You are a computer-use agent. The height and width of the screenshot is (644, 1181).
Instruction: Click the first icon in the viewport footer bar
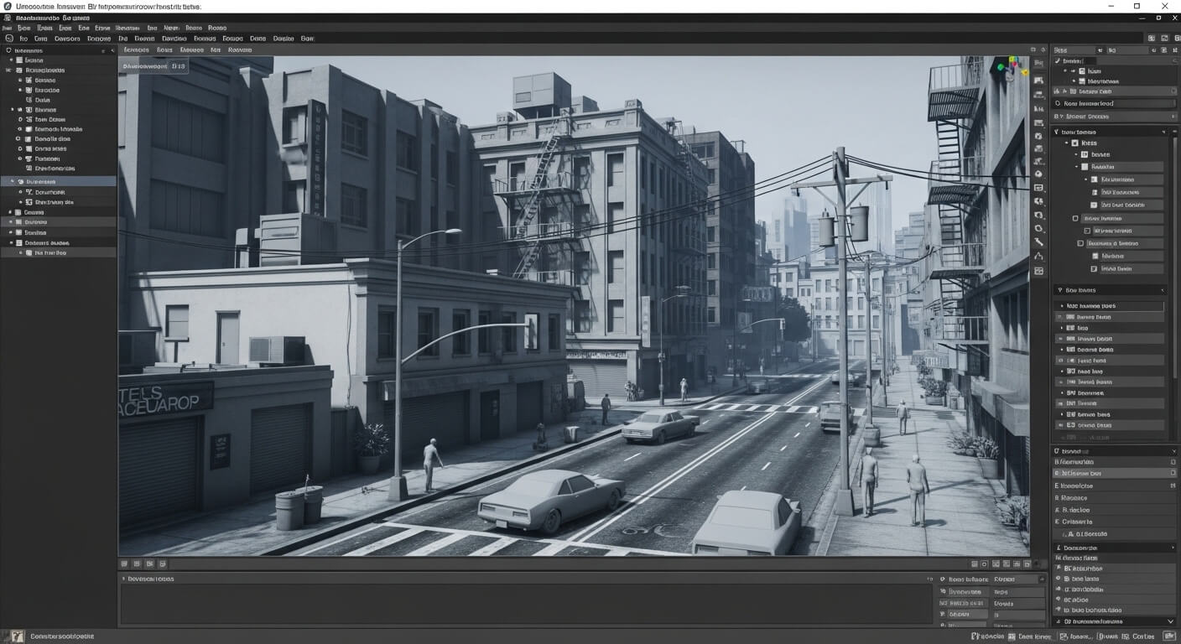pyautogui.click(x=124, y=564)
